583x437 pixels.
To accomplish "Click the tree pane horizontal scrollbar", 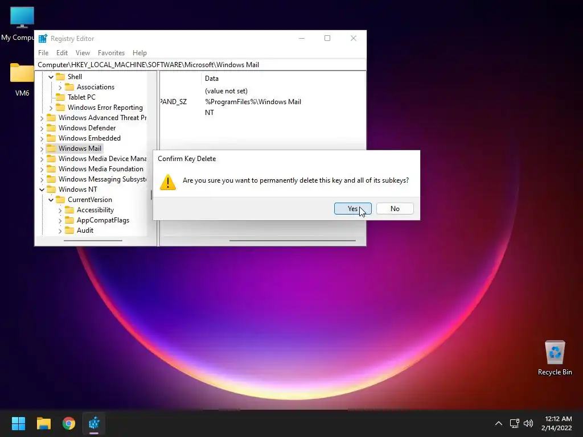I will click(93, 241).
